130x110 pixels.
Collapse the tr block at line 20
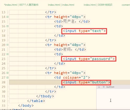[x=8, y=45]
